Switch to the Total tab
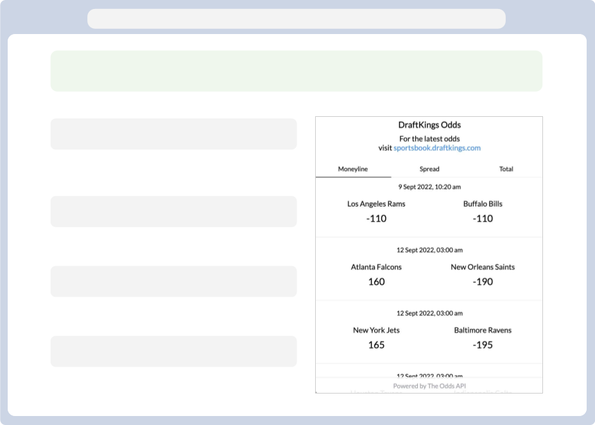The image size is (595, 425). click(x=506, y=169)
